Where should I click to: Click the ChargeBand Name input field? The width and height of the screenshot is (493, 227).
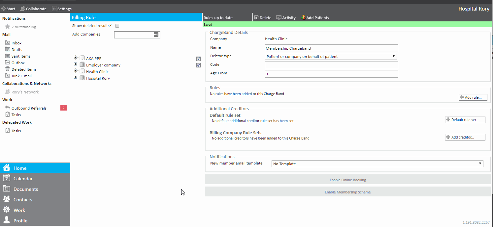tap(331, 48)
